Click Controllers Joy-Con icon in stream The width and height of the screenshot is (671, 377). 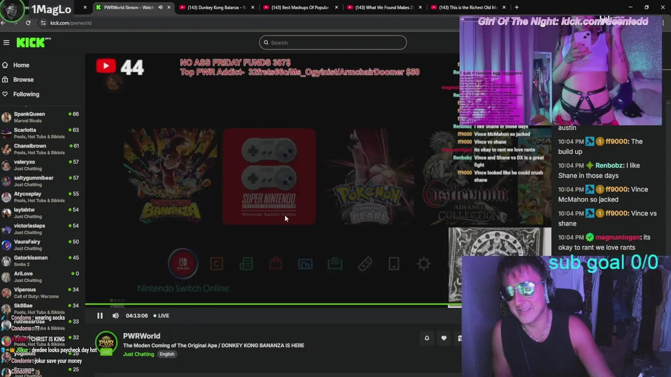[x=365, y=264]
